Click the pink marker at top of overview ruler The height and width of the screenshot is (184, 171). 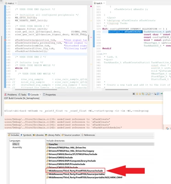pyautogui.click(x=91, y=6)
